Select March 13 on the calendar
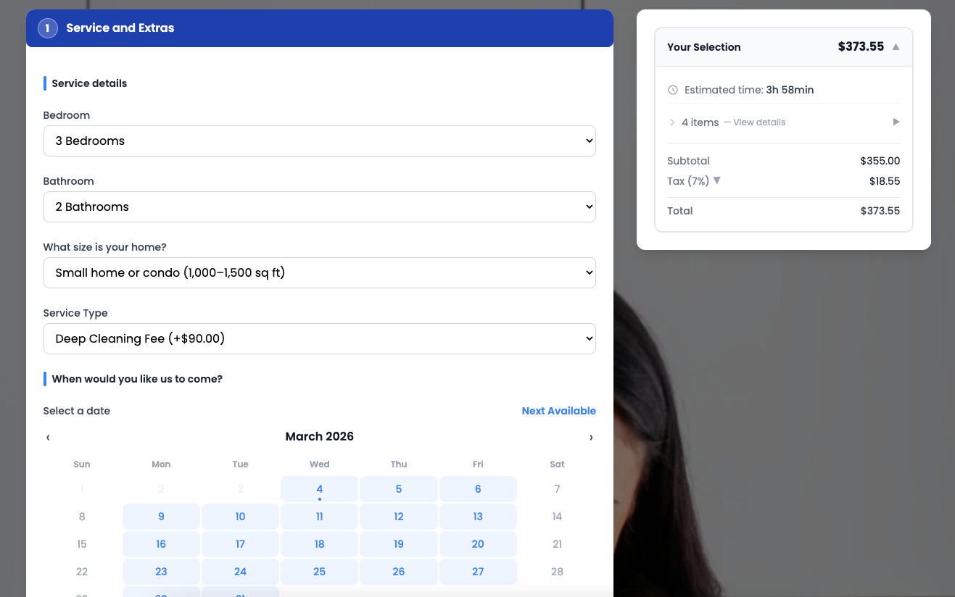 (478, 517)
